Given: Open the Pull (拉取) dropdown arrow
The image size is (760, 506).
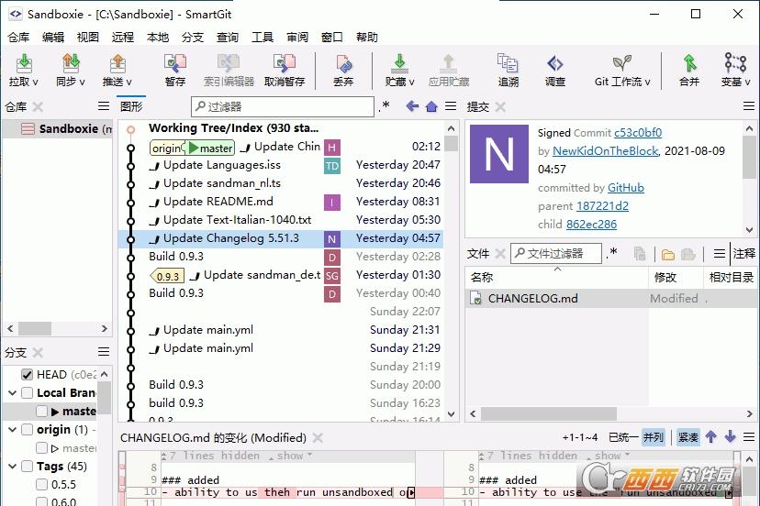Looking at the screenshot, I should tap(36, 82).
